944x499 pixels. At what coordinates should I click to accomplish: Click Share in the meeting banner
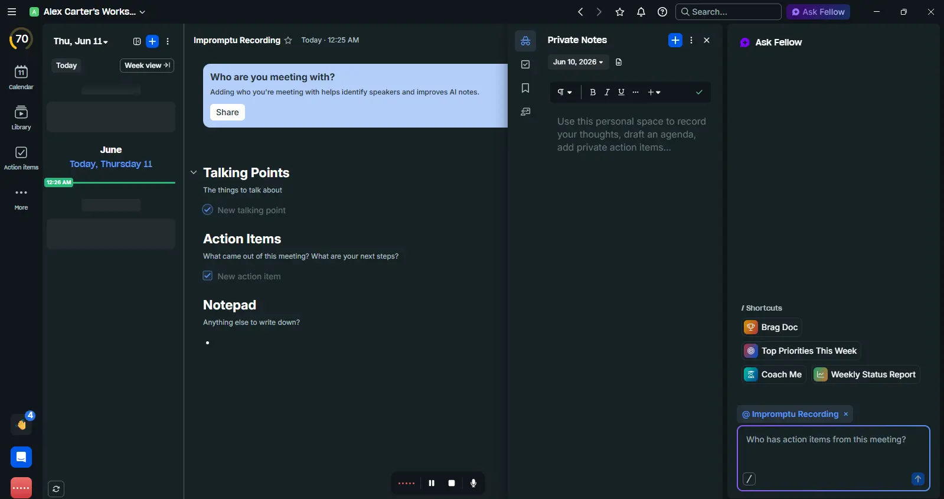pos(227,112)
